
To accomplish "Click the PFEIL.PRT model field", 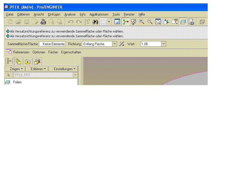I will coord(43,75).
